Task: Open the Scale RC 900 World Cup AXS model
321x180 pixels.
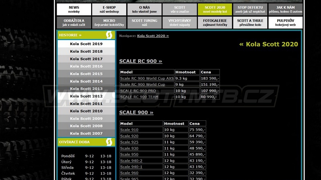Action: (147, 78)
